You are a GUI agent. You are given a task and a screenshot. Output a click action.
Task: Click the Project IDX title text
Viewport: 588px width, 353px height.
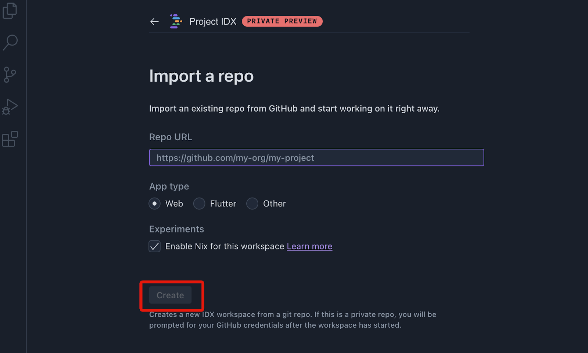(213, 22)
